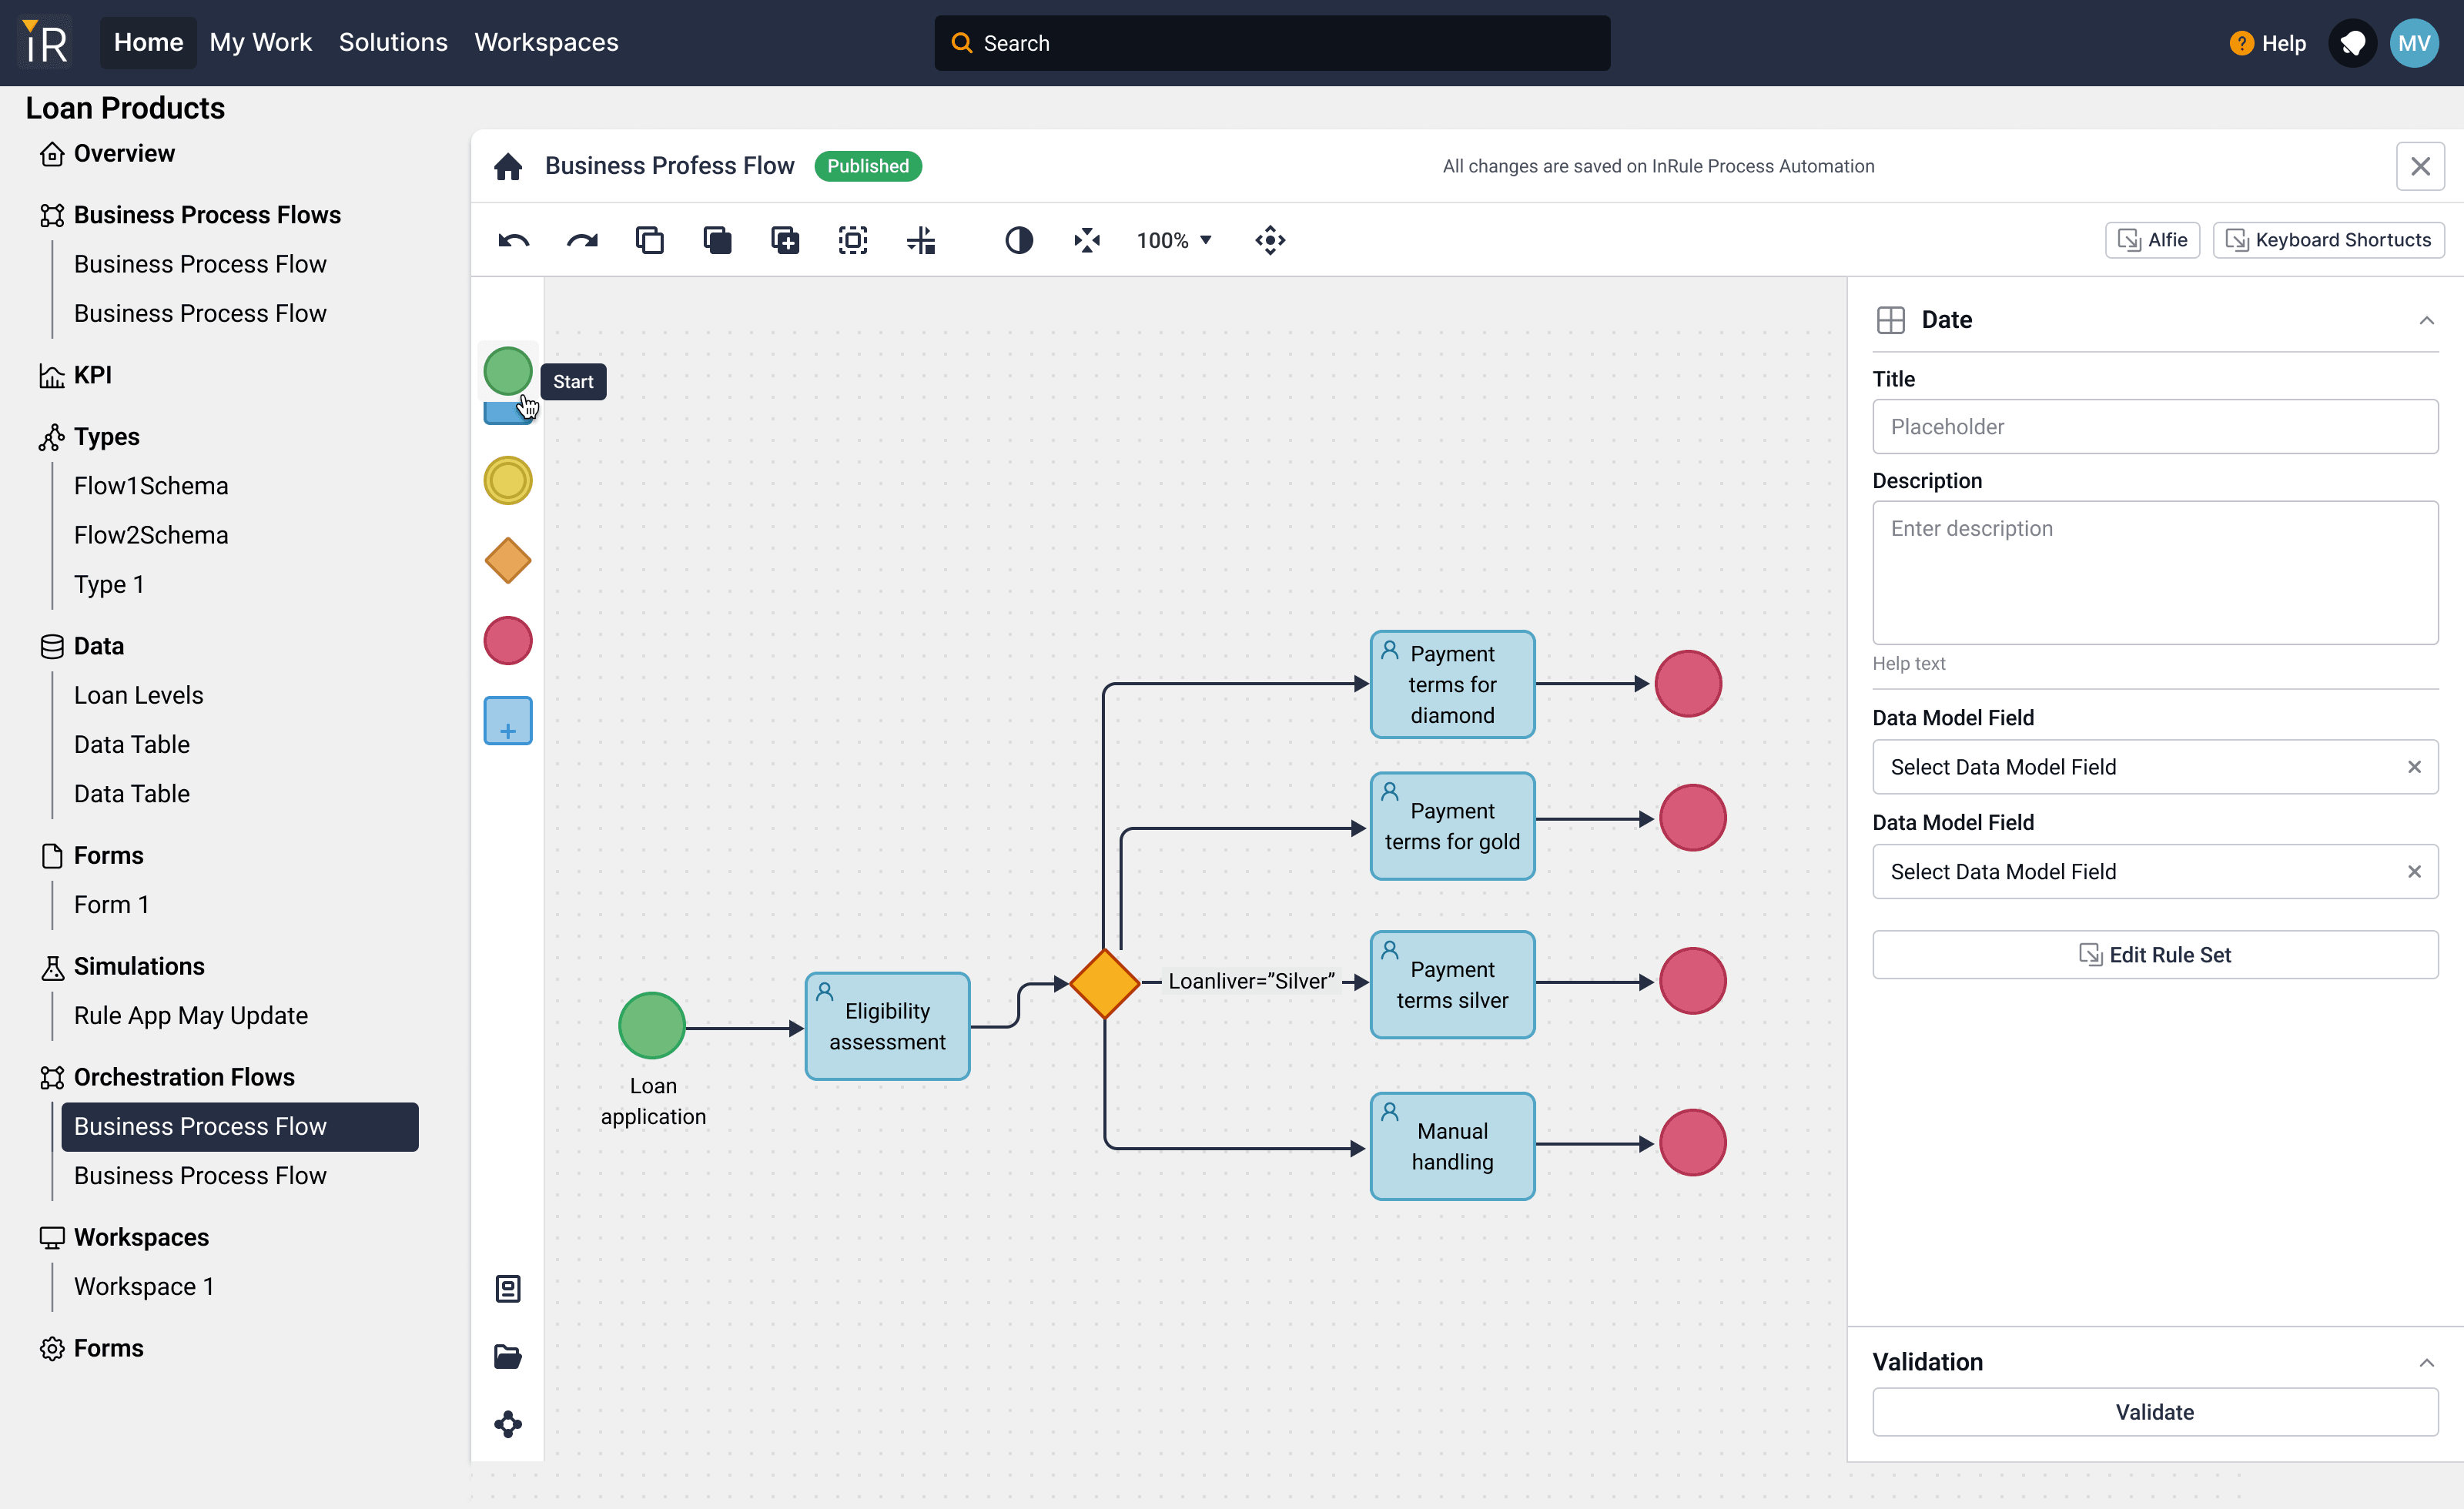Collapse the Orchestration Flows section
The height and width of the screenshot is (1509, 2464).
tap(184, 1077)
